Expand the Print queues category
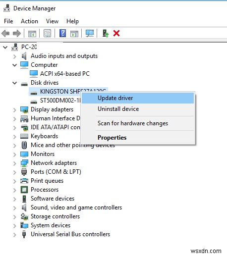This screenshot has width=227, height=256. click(14, 181)
